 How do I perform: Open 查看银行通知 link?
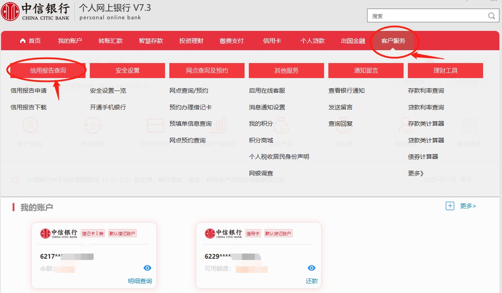[346, 91]
